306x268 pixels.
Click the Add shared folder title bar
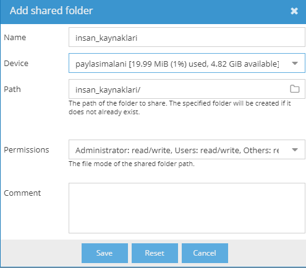[153, 12]
